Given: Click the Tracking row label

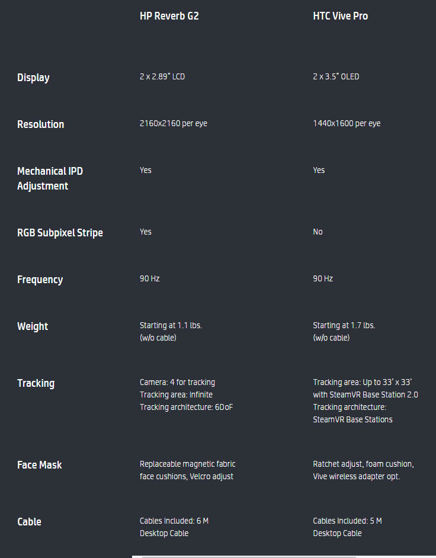Looking at the screenshot, I should pyautogui.click(x=36, y=383).
